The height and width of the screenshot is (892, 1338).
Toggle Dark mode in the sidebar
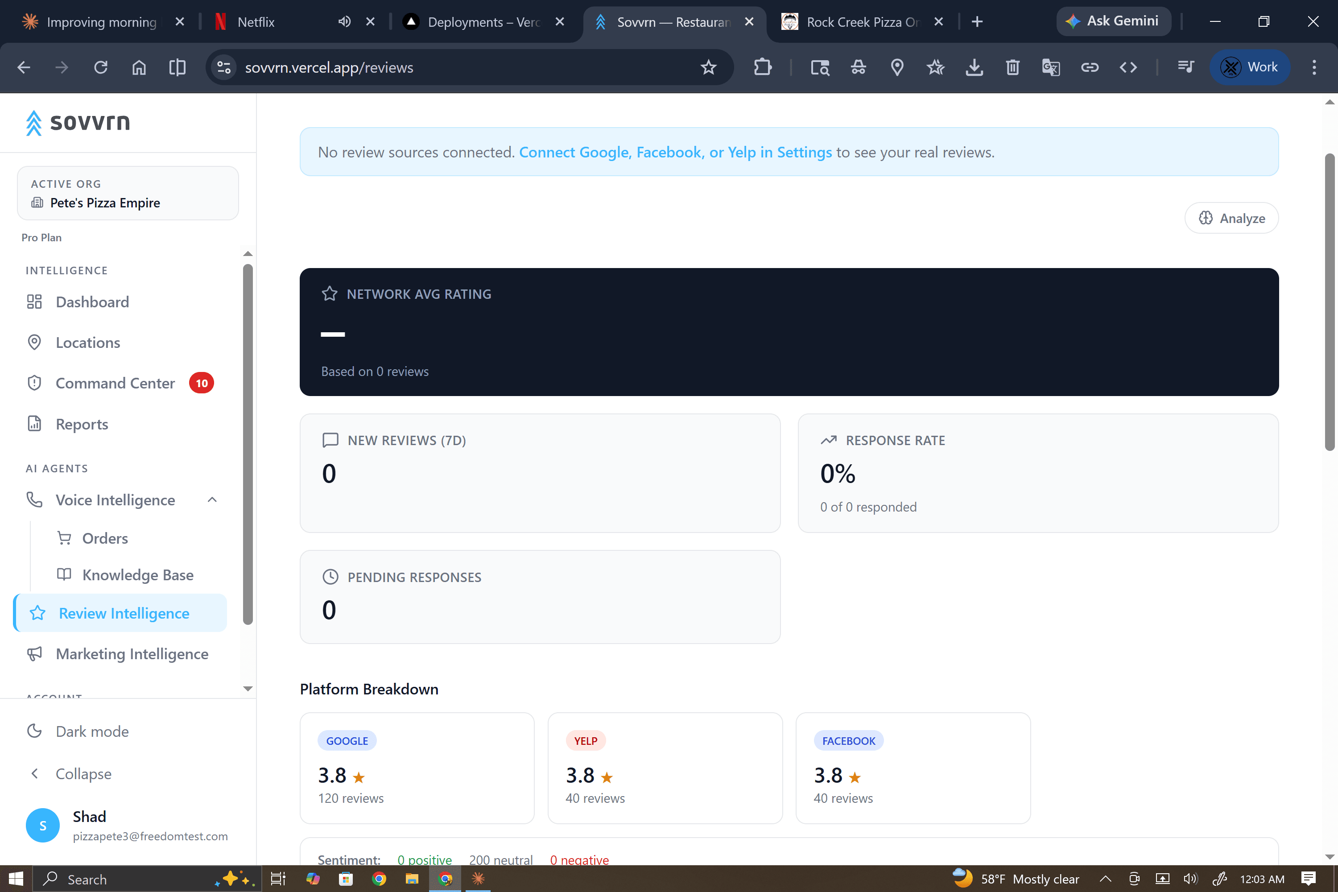tap(91, 731)
